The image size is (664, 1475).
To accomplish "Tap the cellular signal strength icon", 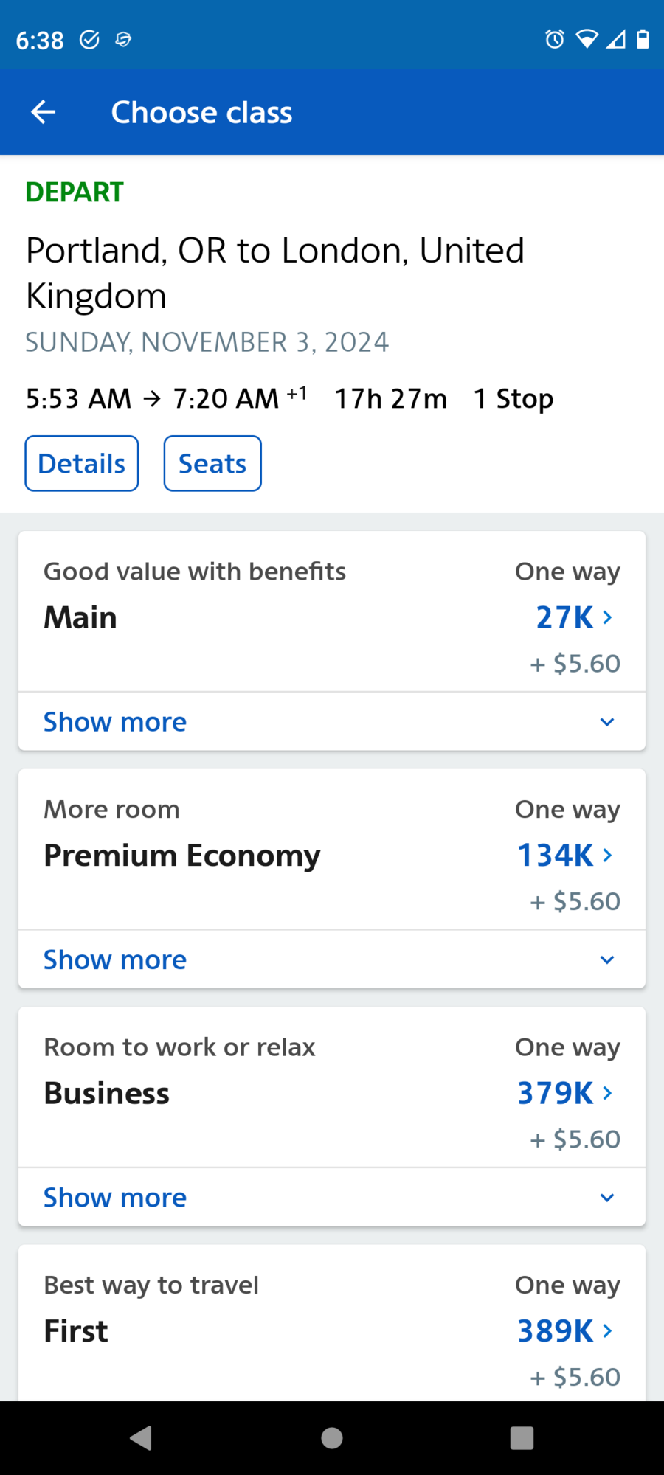I will (x=615, y=39).
